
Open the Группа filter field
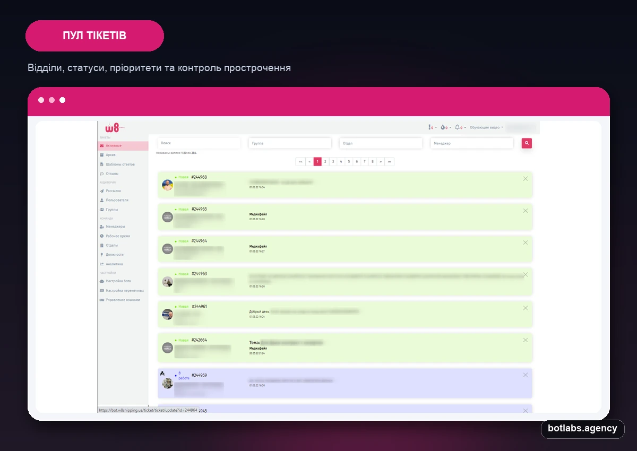pos(290,143)
